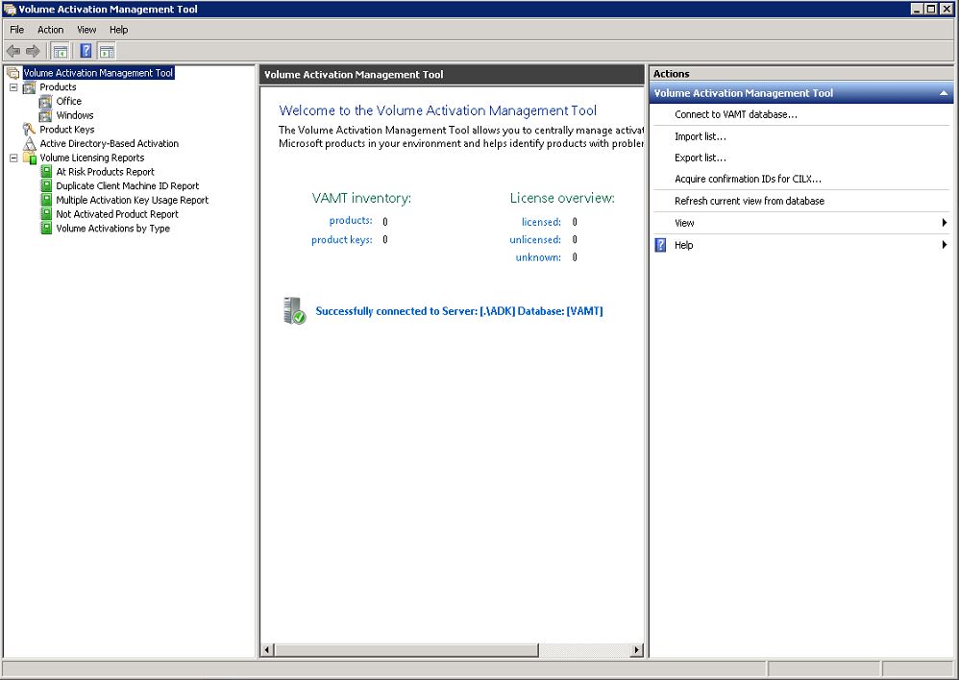Click the blue Help question mark toolbar icon

click(x=86, y=51)
